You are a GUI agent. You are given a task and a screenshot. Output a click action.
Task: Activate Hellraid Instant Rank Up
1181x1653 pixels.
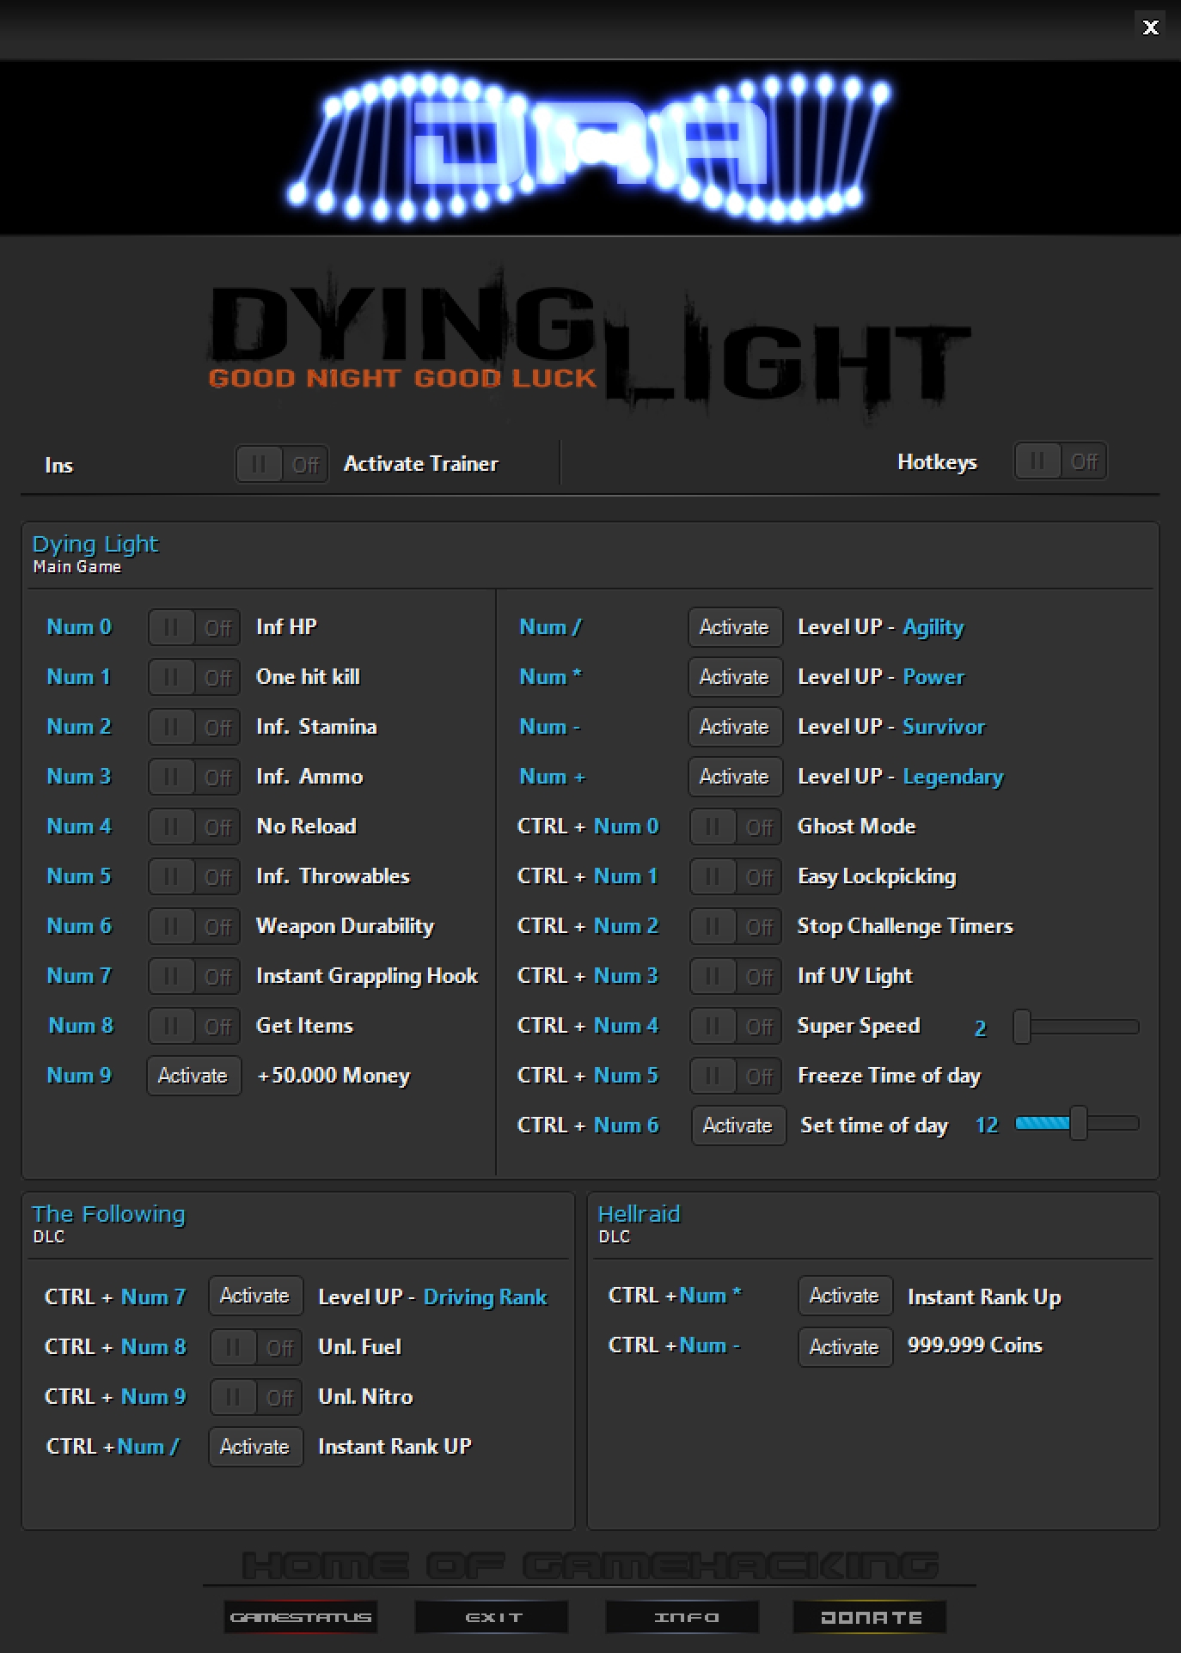coord(845,1296)
